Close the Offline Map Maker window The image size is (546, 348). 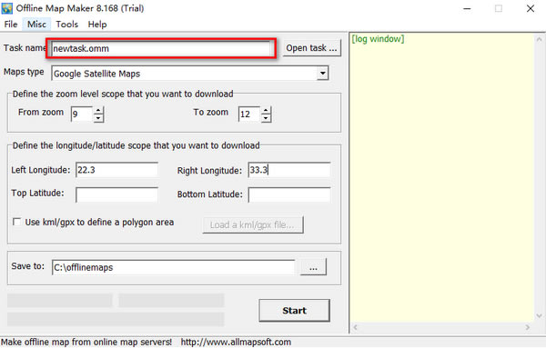coord(531,9)
